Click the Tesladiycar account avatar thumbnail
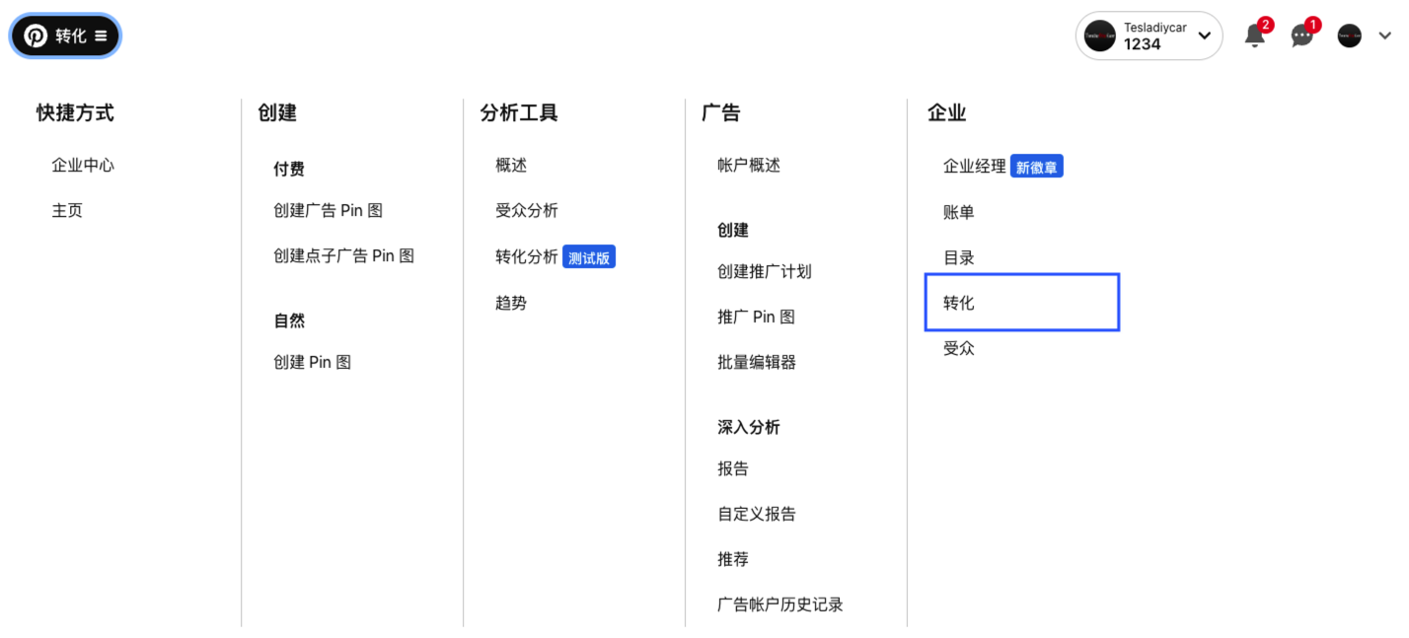Screen dimensions: 1409x638 [x=1099, y=36]
